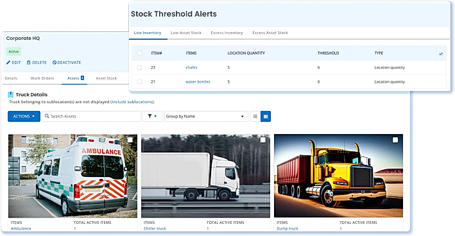Switch to grid view icon
The height and width of the screenshot is (236, 455).
pyautogui.click(x=266, y=116)
